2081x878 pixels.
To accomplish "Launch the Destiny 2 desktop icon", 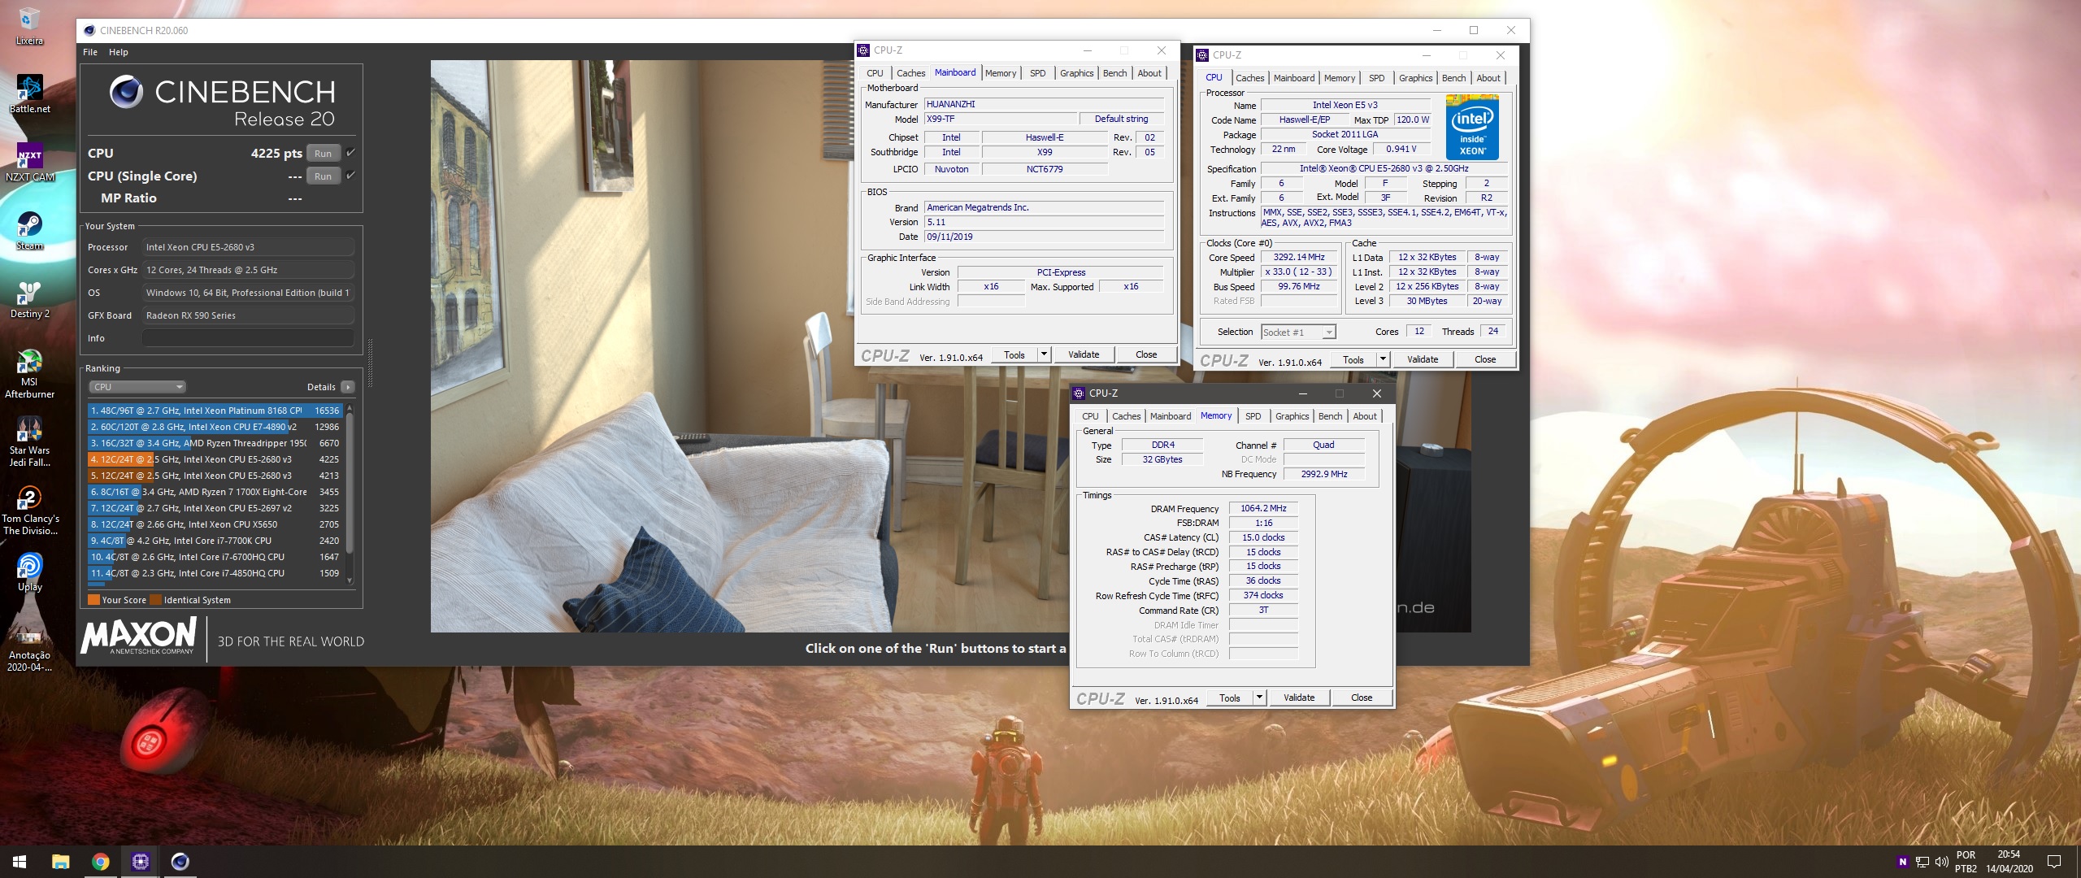I will (29, 299).
